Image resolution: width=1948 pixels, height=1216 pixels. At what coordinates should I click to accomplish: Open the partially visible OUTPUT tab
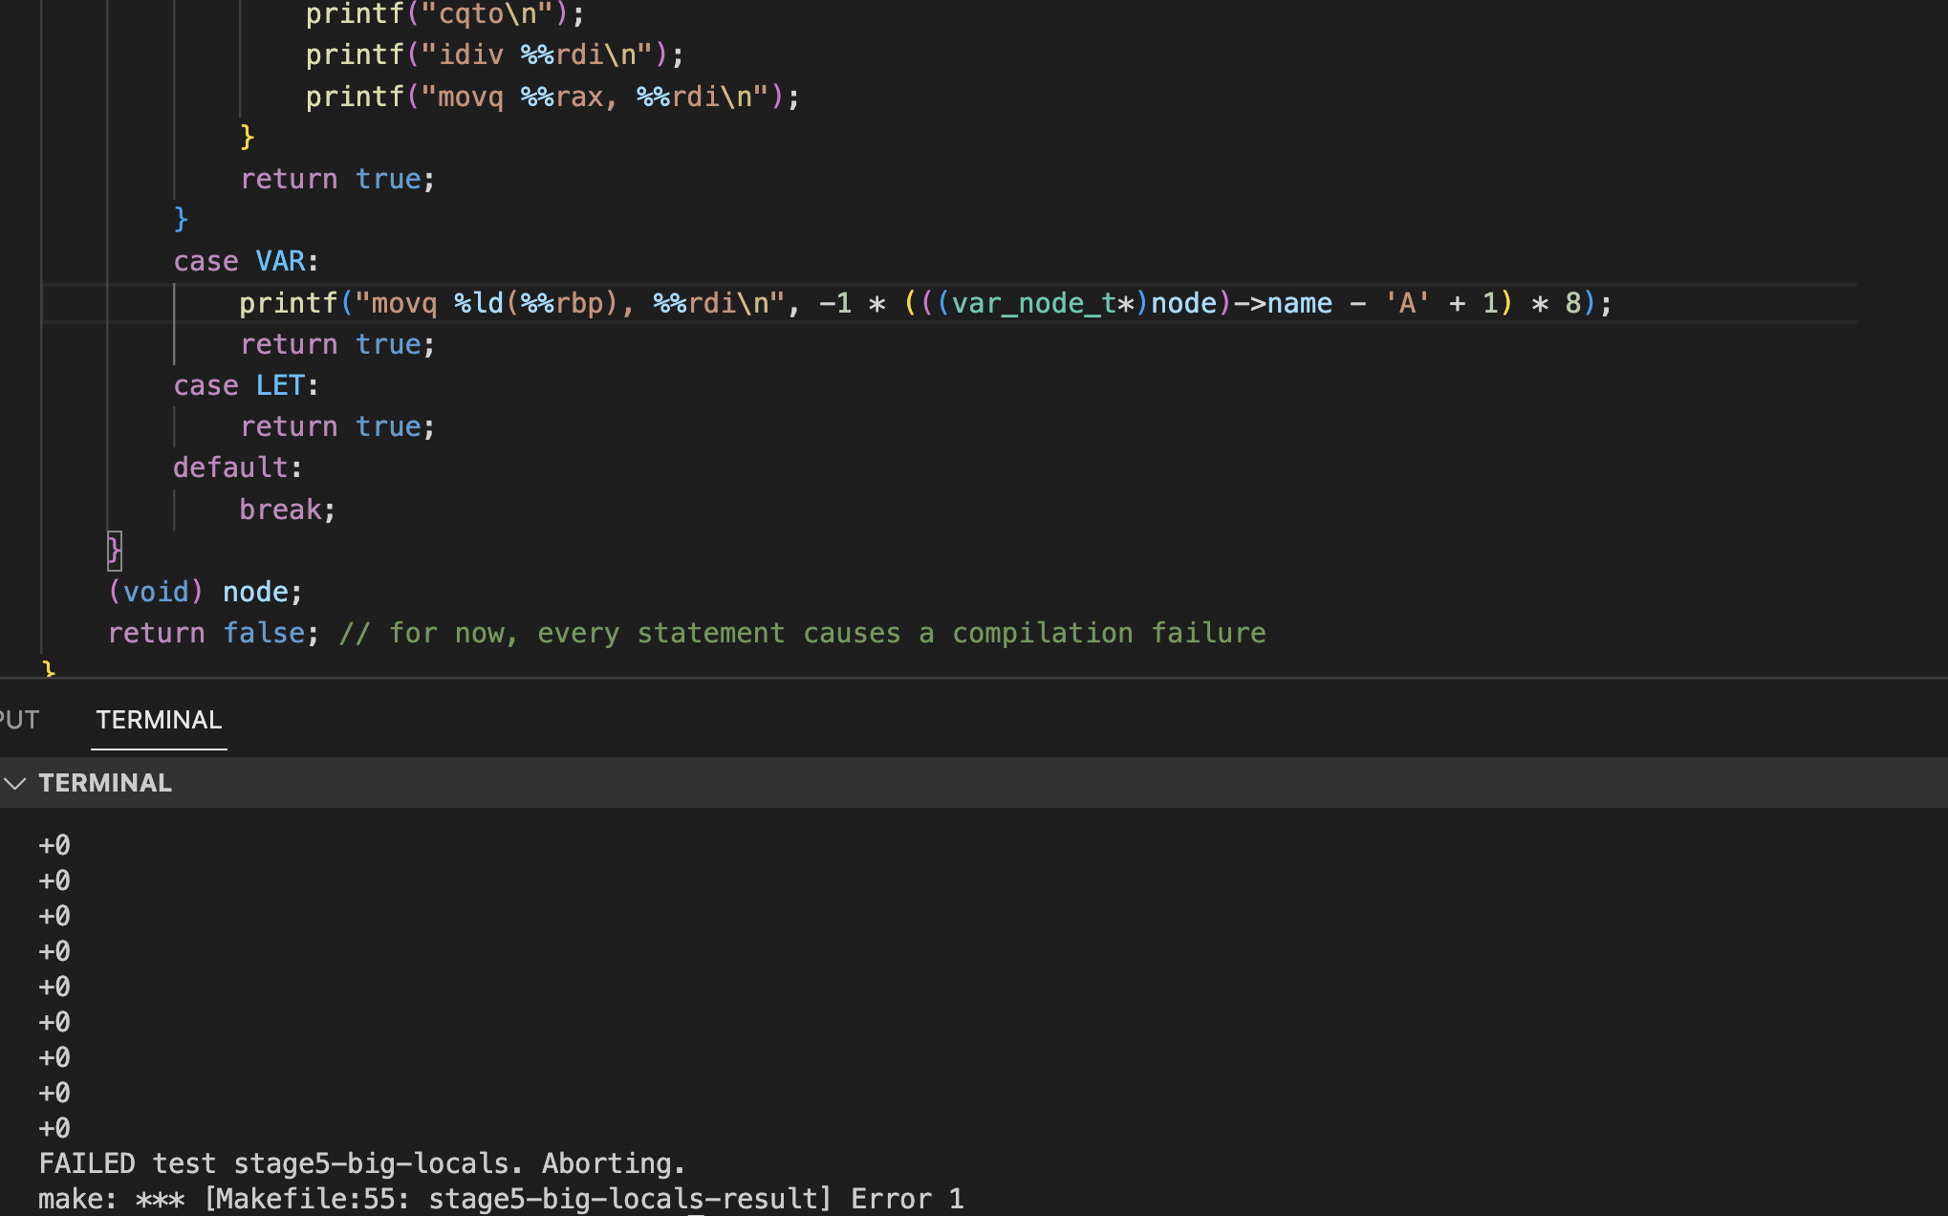(17, 720)
